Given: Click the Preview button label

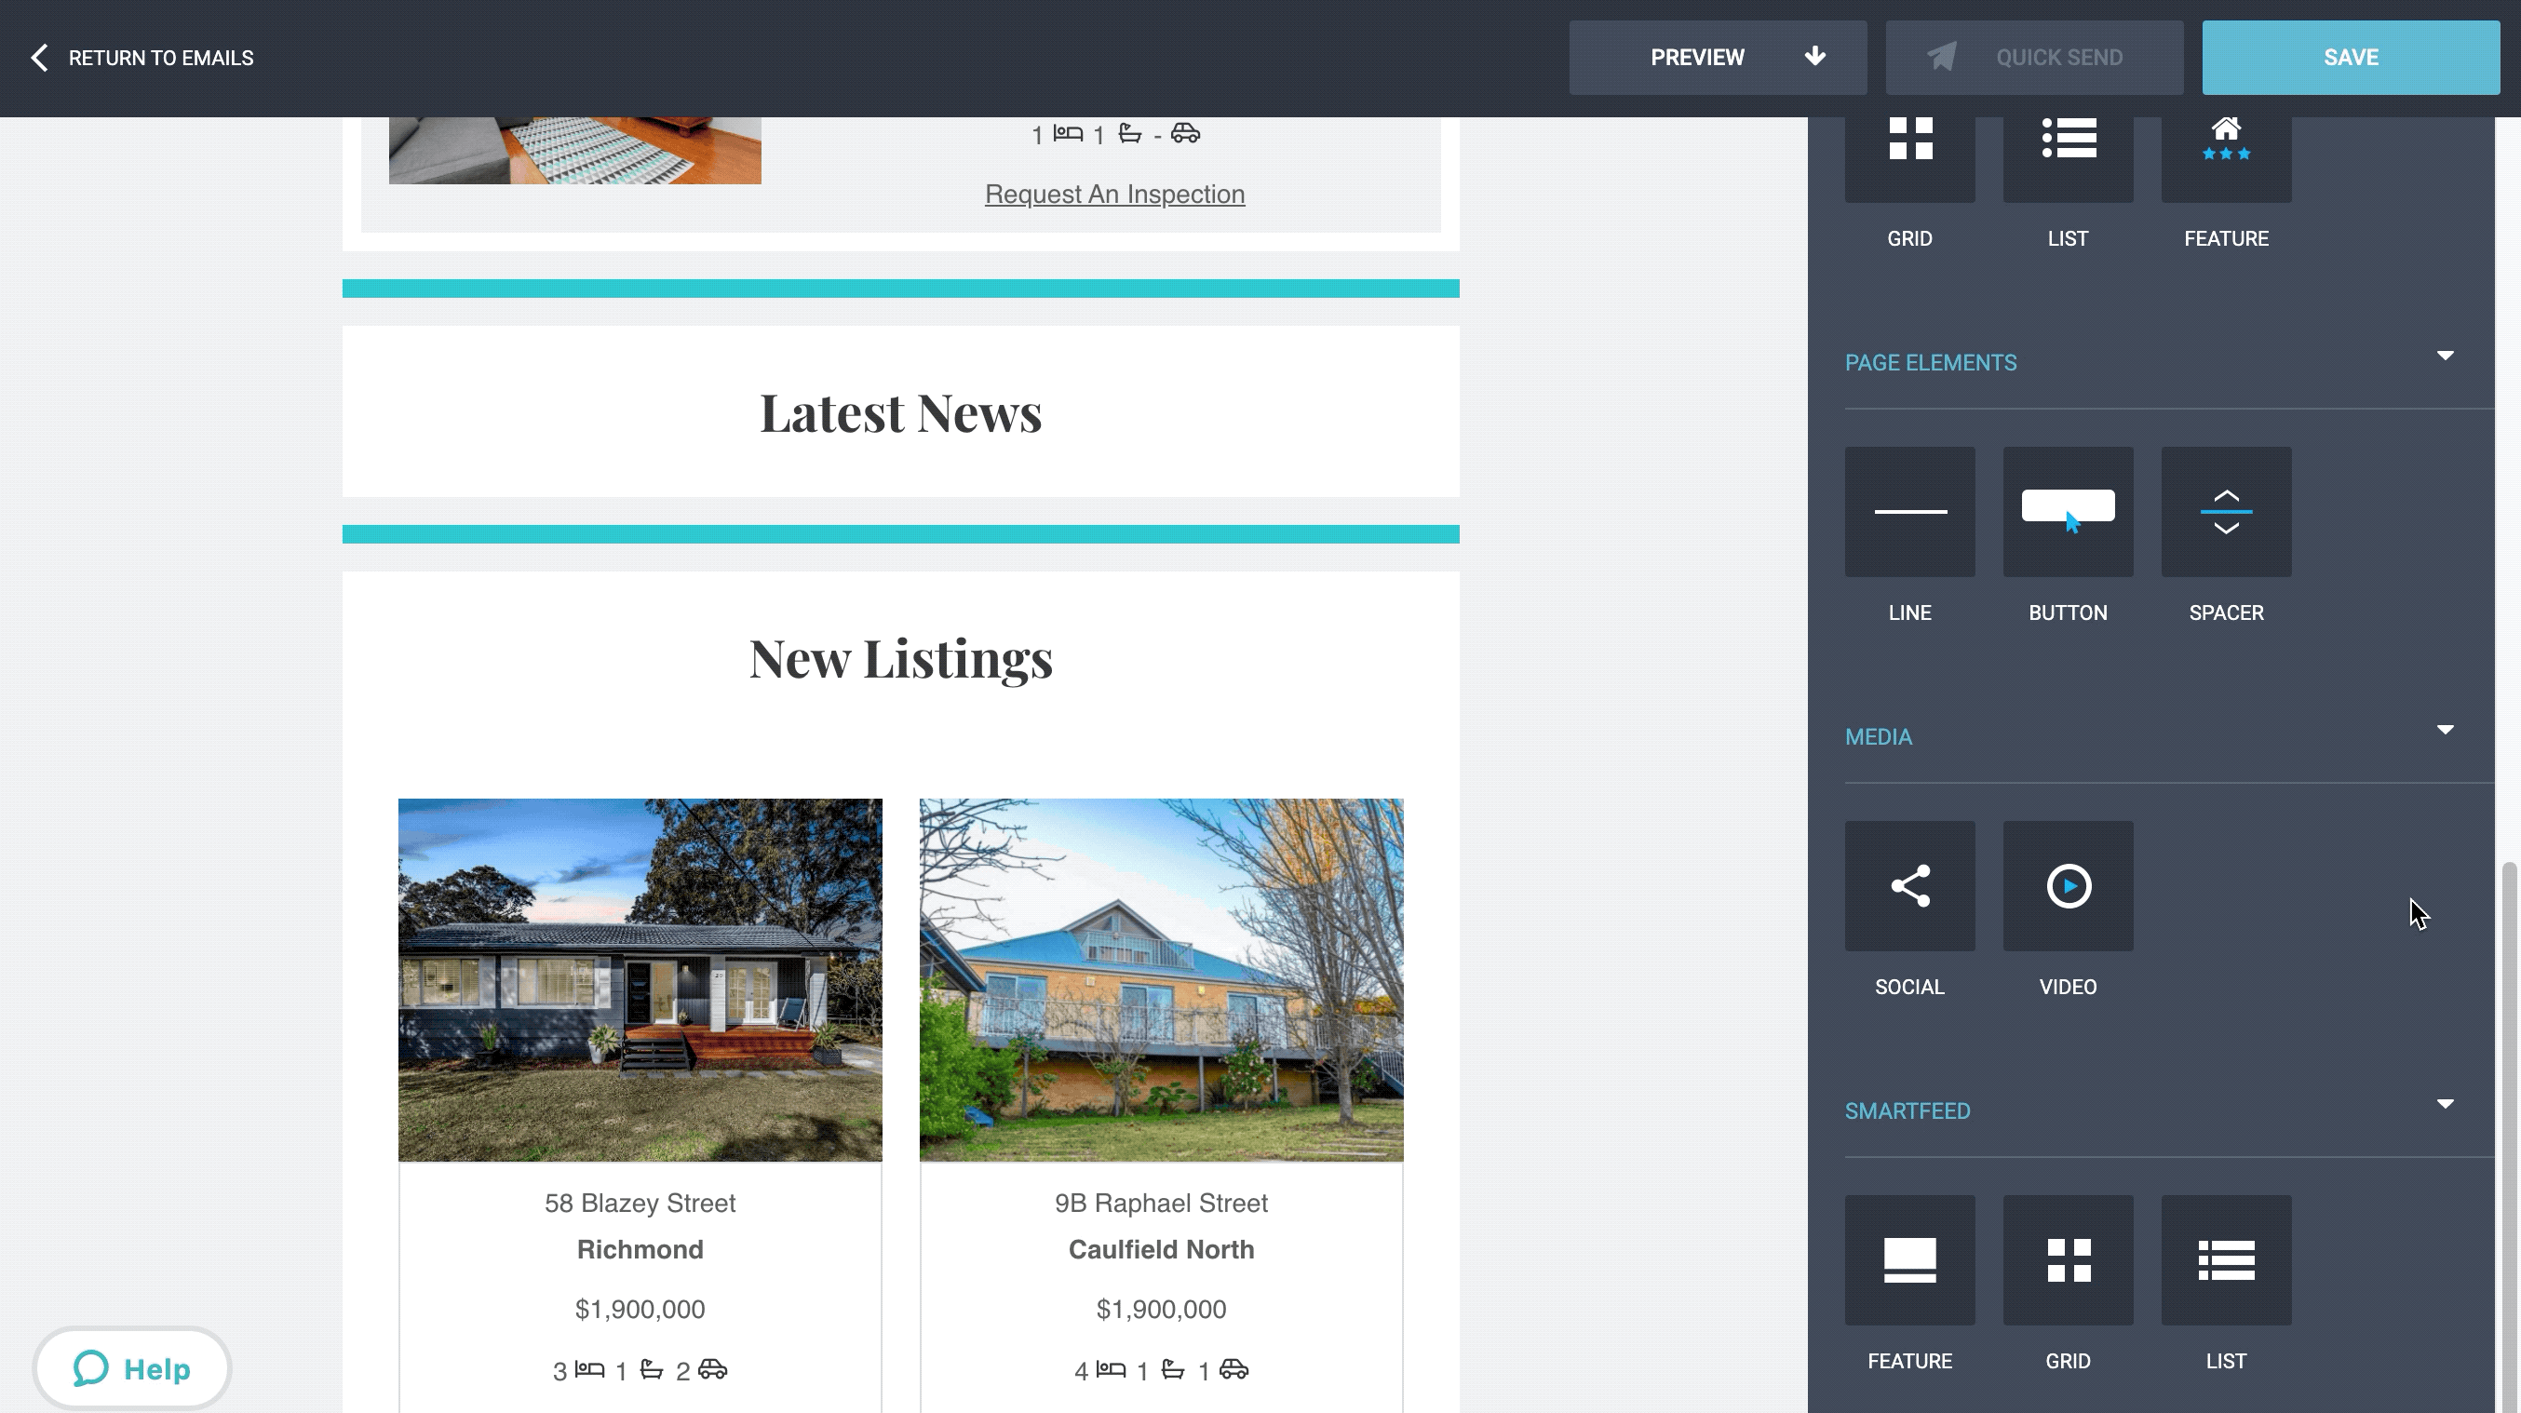Looking at the screenshot, I should pyautogui.click(x=1697, y=58).
